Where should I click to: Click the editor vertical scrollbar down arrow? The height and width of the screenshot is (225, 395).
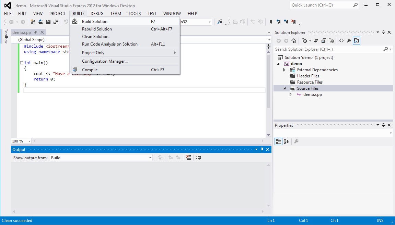click(x=269, y=135)
